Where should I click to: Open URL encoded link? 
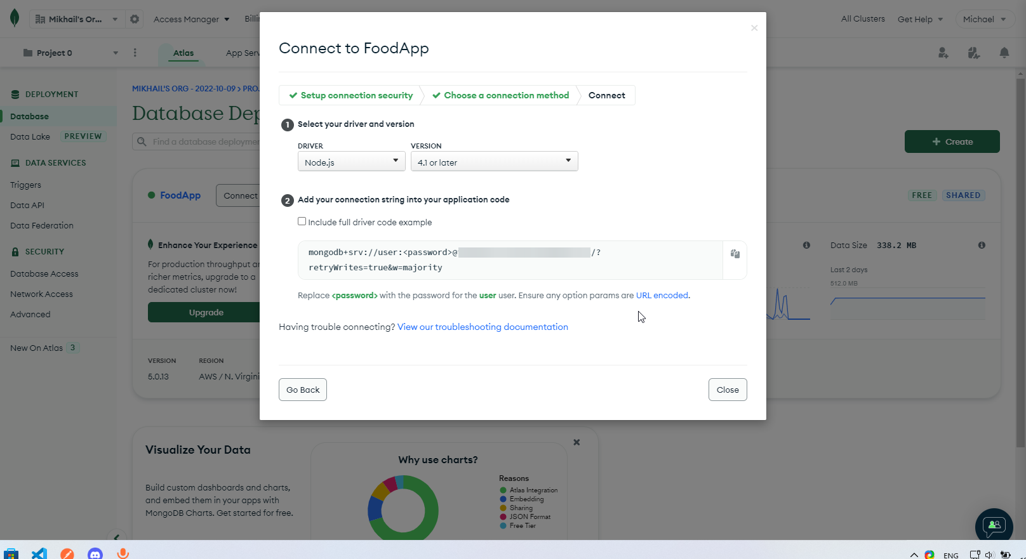[662, 295]
